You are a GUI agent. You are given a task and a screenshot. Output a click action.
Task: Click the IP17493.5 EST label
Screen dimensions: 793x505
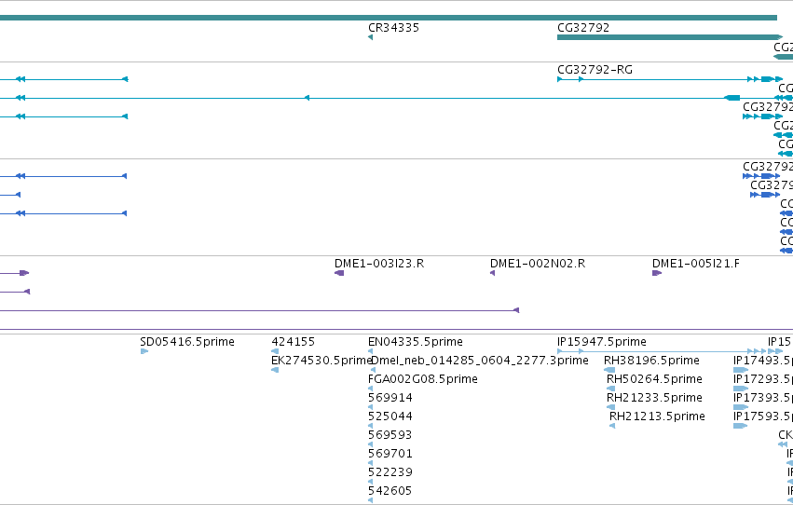tap(763, 361)
